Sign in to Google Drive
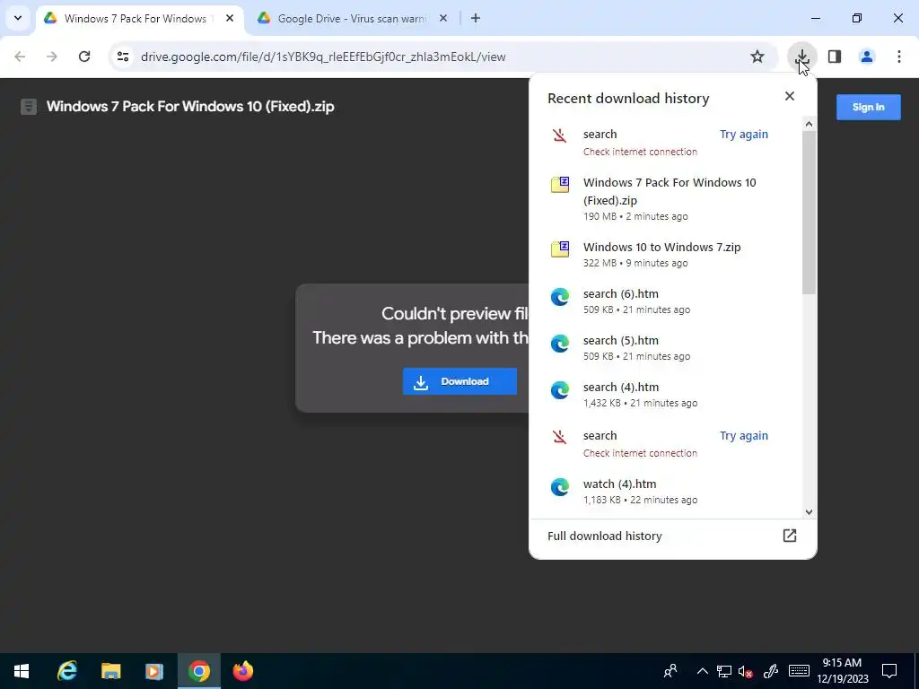 click(868, 108)
